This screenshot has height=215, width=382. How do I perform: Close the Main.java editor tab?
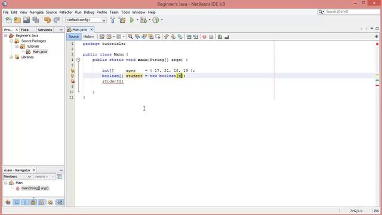coord(91,29)
